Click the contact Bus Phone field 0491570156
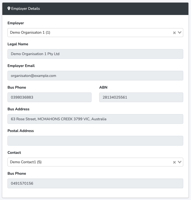191x200 pixels. (95, 183)
